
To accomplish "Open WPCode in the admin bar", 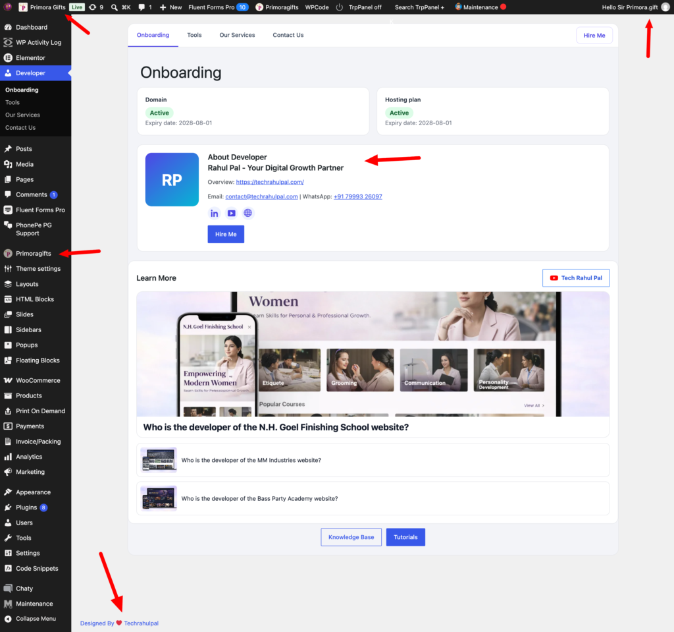I will coord(317,7).
